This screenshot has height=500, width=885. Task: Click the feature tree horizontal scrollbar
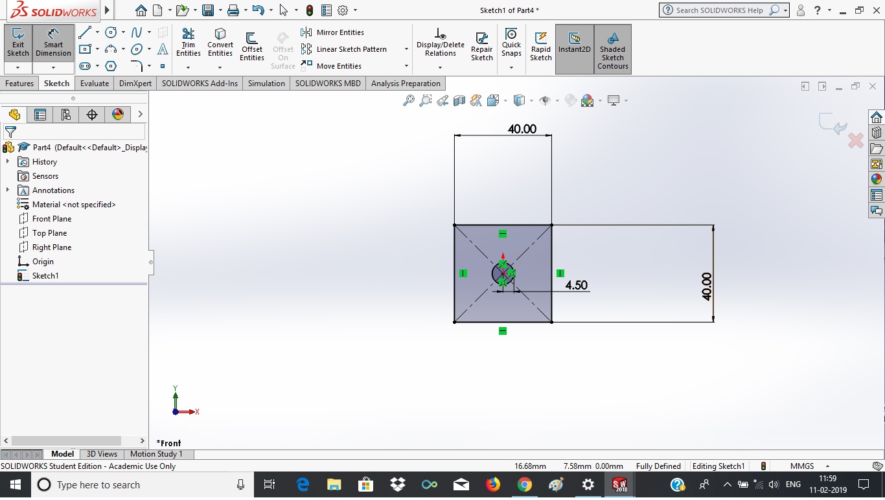click(66, 441)
